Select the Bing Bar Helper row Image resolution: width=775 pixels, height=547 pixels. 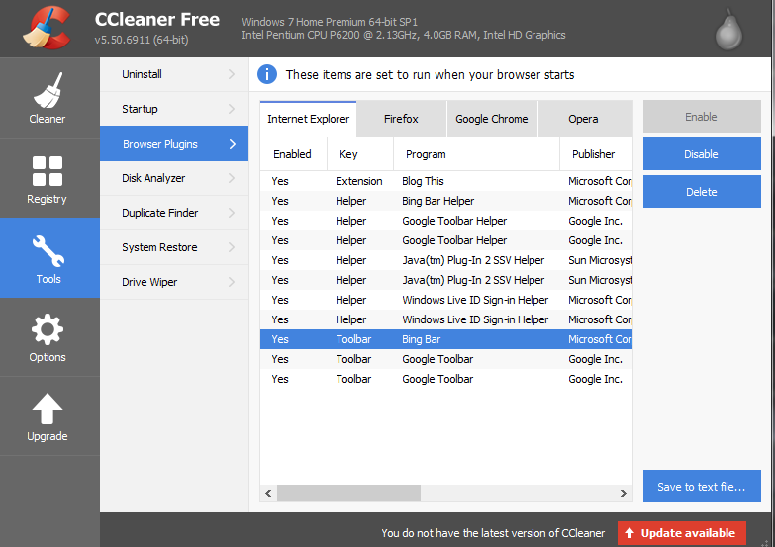pos(446,201)
